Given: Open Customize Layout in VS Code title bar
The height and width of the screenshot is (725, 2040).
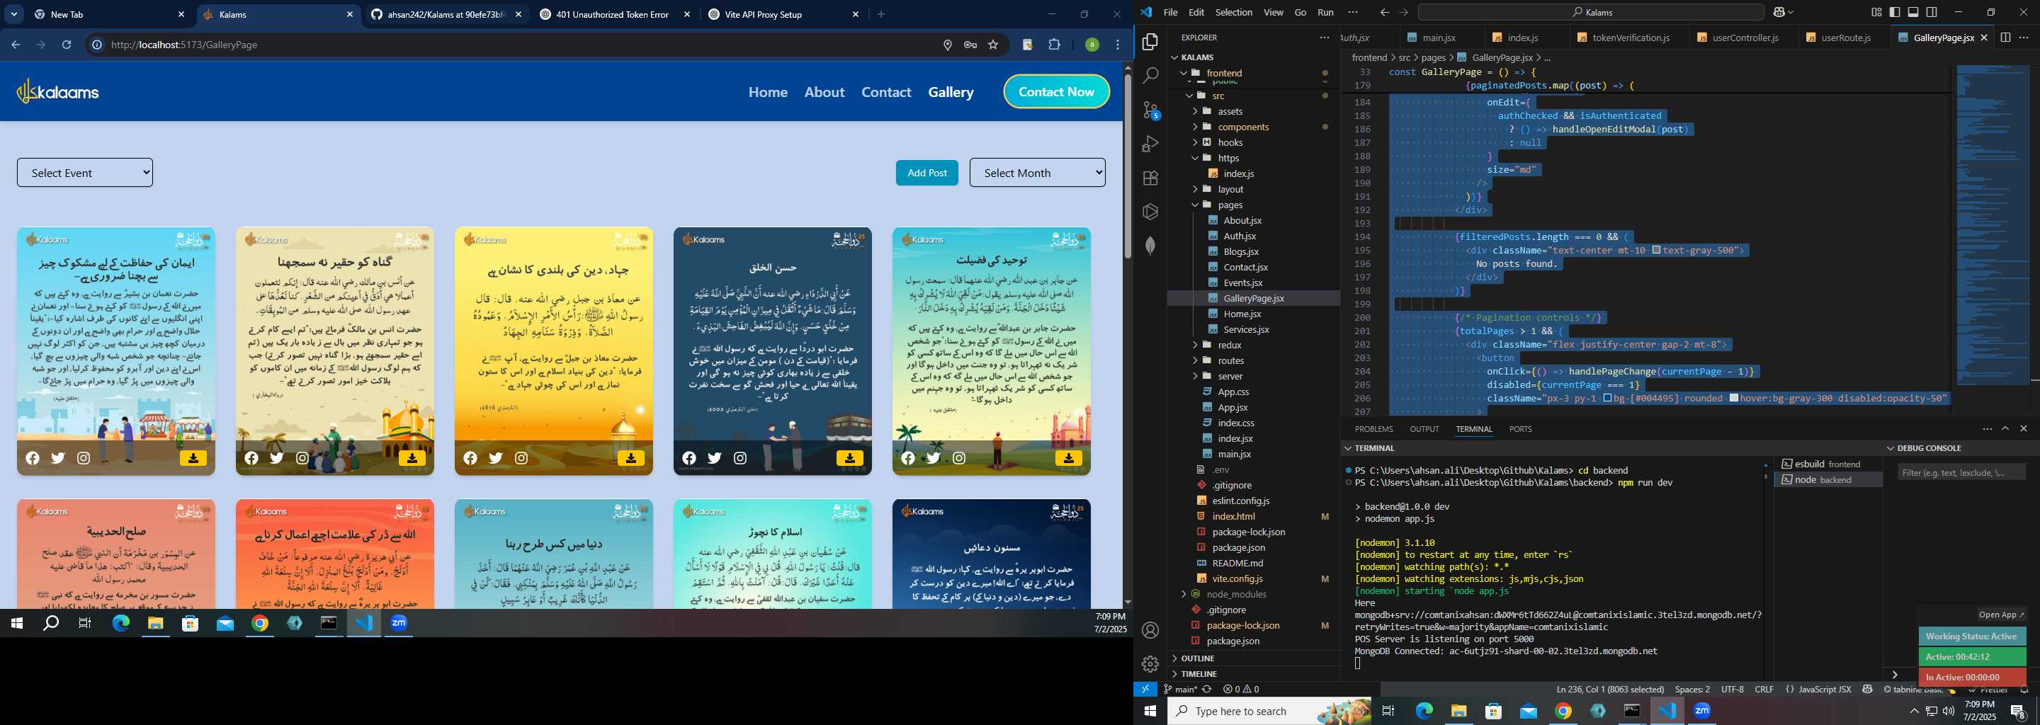Looking at the screenshot, I should (1876, 12).
